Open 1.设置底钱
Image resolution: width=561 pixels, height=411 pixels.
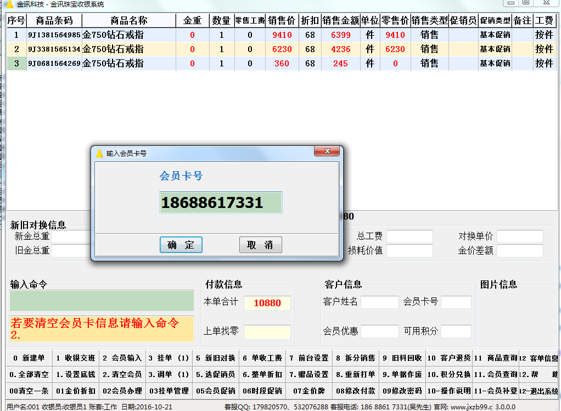click(x=76, y=375)
